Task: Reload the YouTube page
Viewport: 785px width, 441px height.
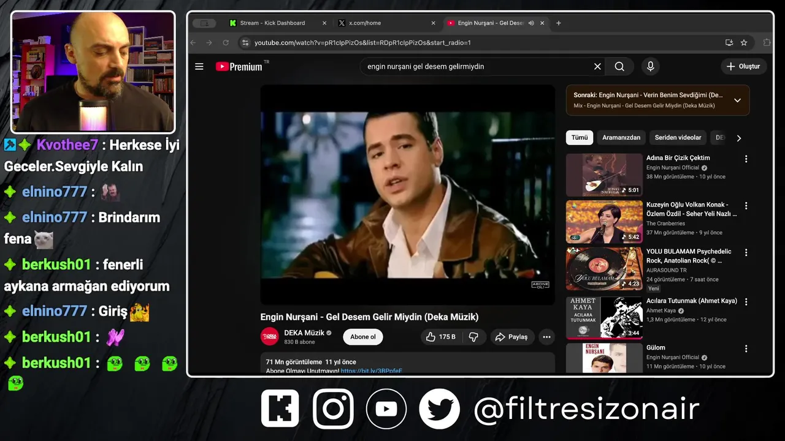Action: point(226,42)
